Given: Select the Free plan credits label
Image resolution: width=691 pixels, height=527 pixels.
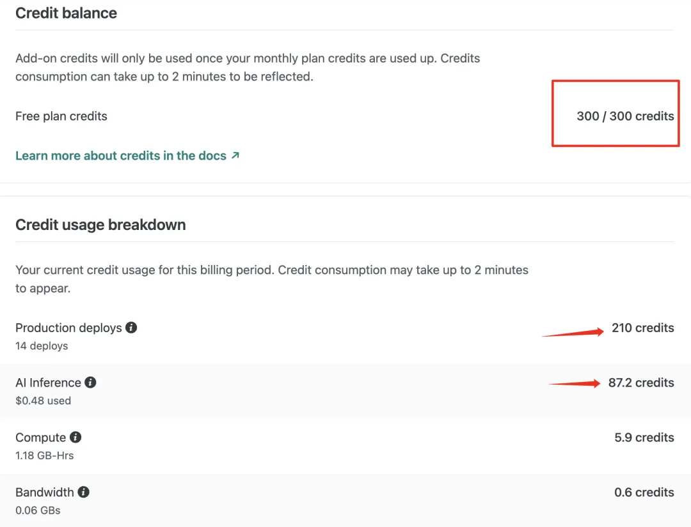Looking at the screenshot, I should click(61, 116).
